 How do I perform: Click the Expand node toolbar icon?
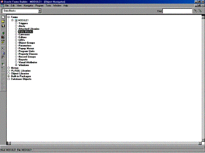point(3,75)
